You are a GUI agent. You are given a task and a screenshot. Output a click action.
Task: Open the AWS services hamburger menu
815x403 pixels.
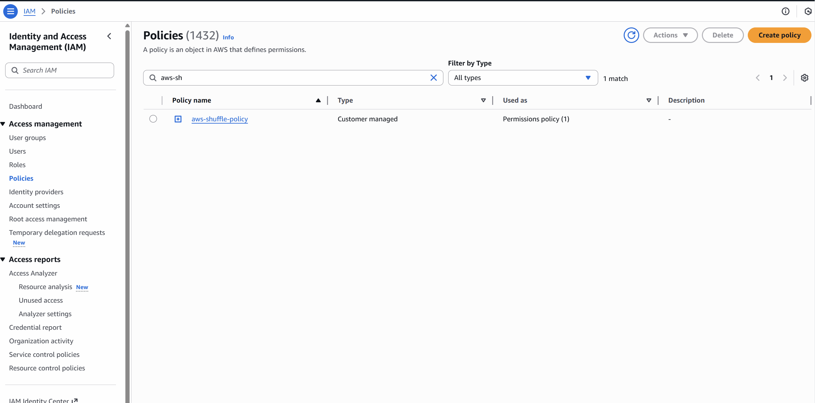10,11
